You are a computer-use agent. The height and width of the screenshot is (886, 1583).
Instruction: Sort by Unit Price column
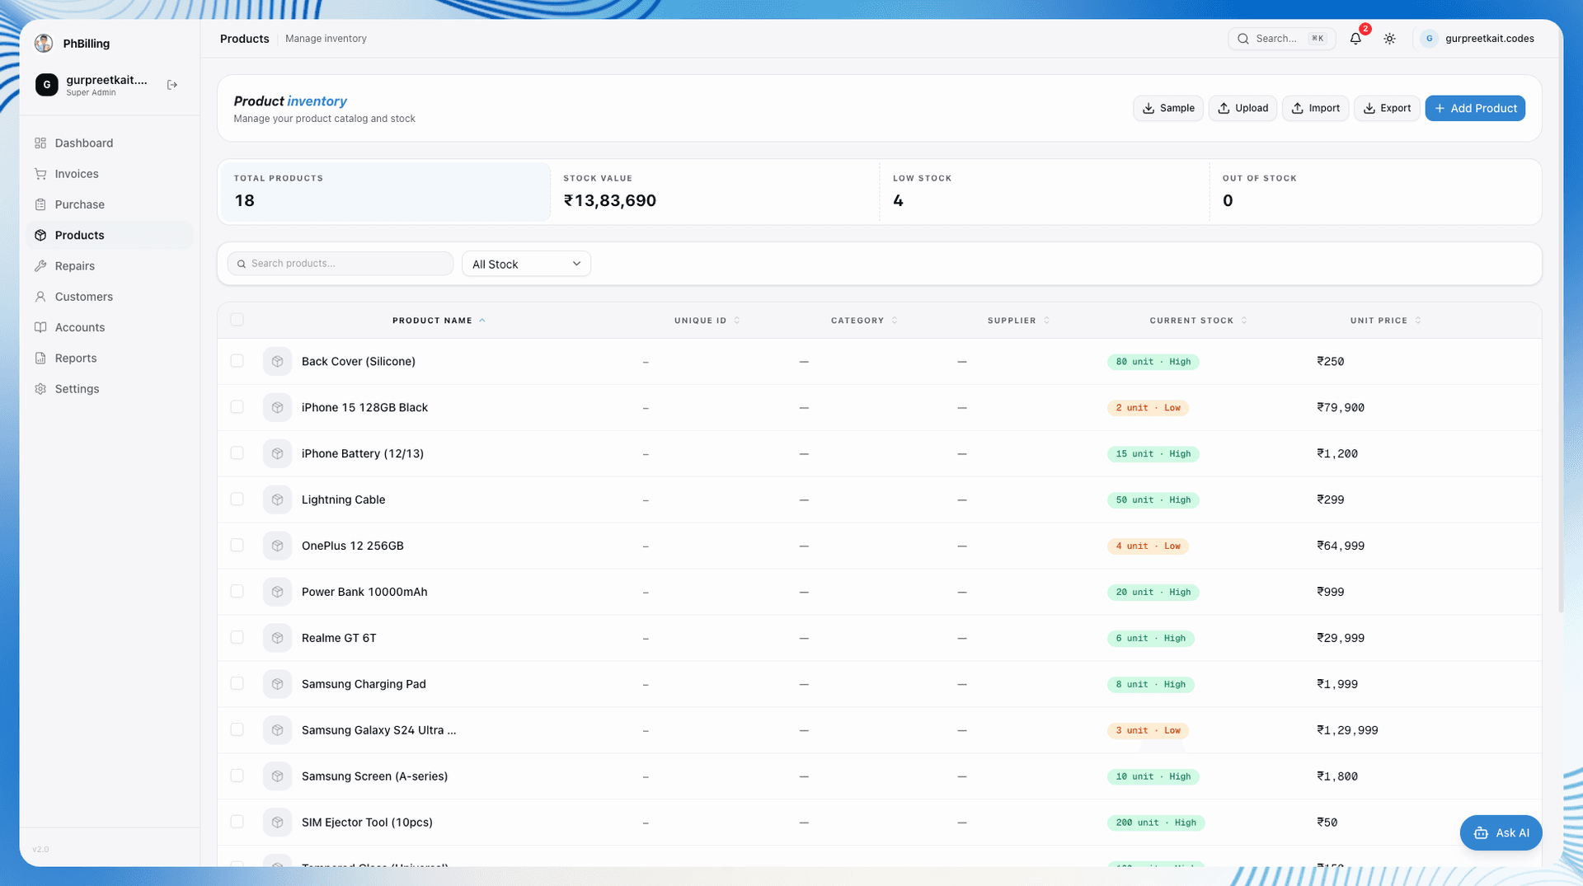pos(1385,321)
